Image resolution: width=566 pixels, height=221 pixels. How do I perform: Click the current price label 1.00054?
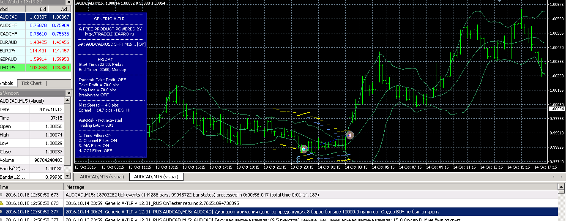pos(556,109)
